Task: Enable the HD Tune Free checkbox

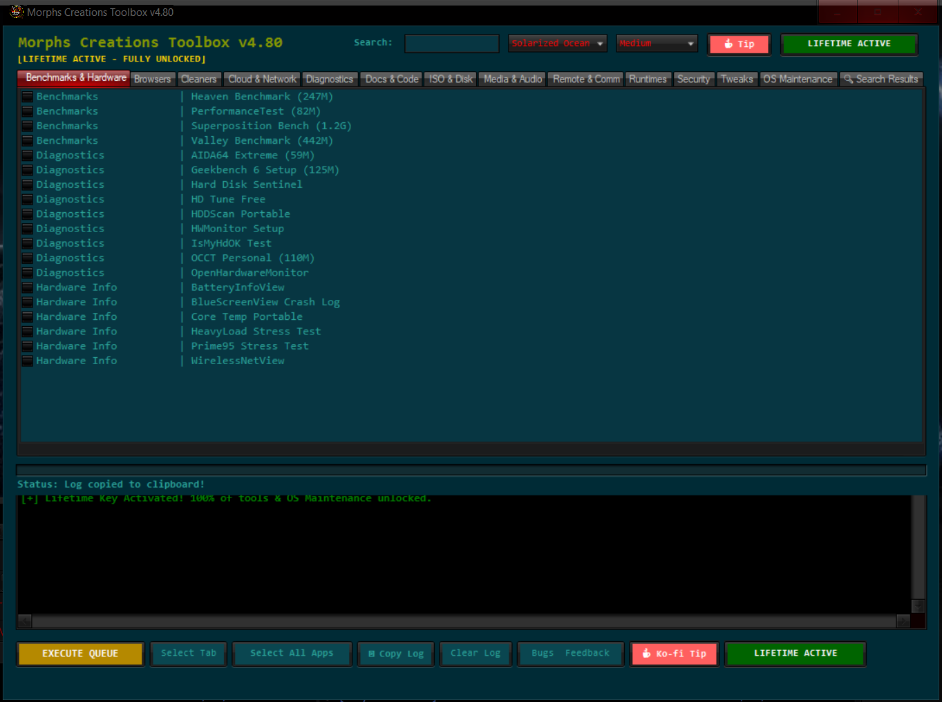Action: point(28,200)
